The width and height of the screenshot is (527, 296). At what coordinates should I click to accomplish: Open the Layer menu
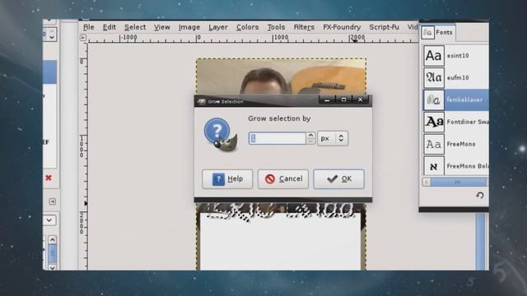pos(218,27)
